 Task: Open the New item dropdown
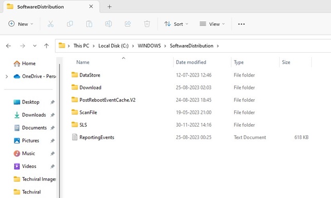(x=21, y=24)
